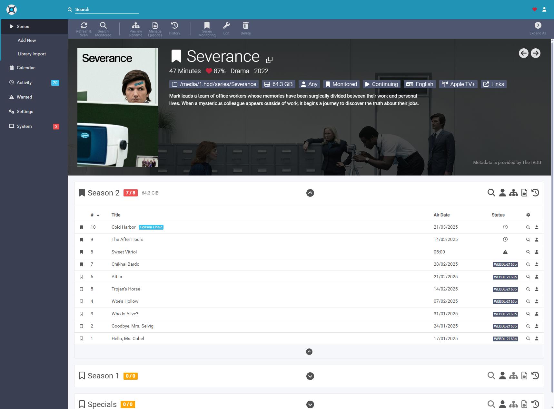Click the donate heart icon
Viewport: 554px width, 409px height.
tap(535, 9)
